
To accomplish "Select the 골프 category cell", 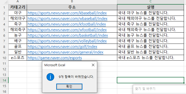I will click(x=18, y=47).
